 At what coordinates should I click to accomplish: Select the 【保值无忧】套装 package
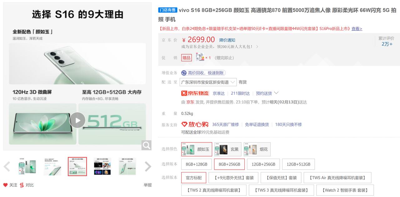click(281, 178)
